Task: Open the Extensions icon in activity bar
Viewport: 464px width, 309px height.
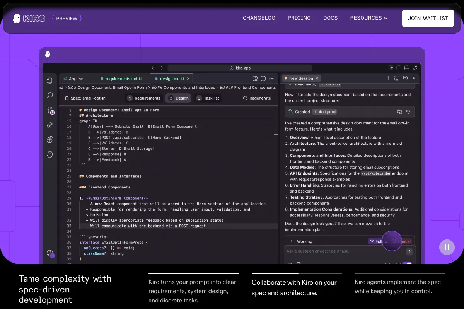Action: tap(49, 139)
